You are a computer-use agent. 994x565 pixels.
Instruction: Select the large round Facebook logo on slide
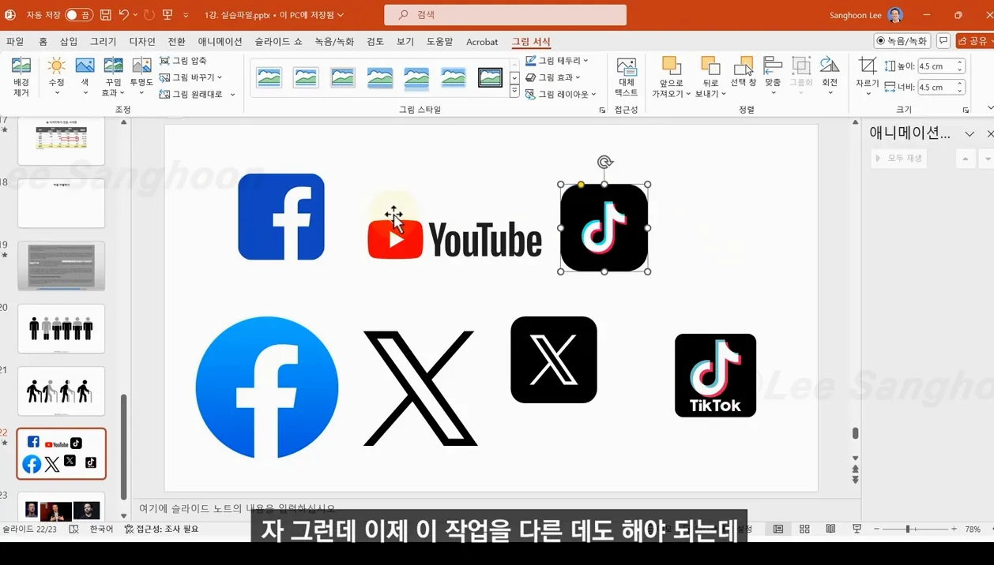pyautogui.click(x=267, y=387)
